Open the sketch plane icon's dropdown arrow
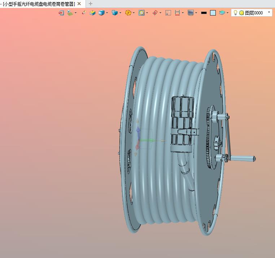This screenshot has height=258, width=275. [75, 13]
